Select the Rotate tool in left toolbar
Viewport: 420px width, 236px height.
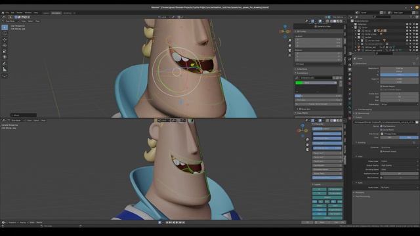pyautogui.click(x=5, y=45)
